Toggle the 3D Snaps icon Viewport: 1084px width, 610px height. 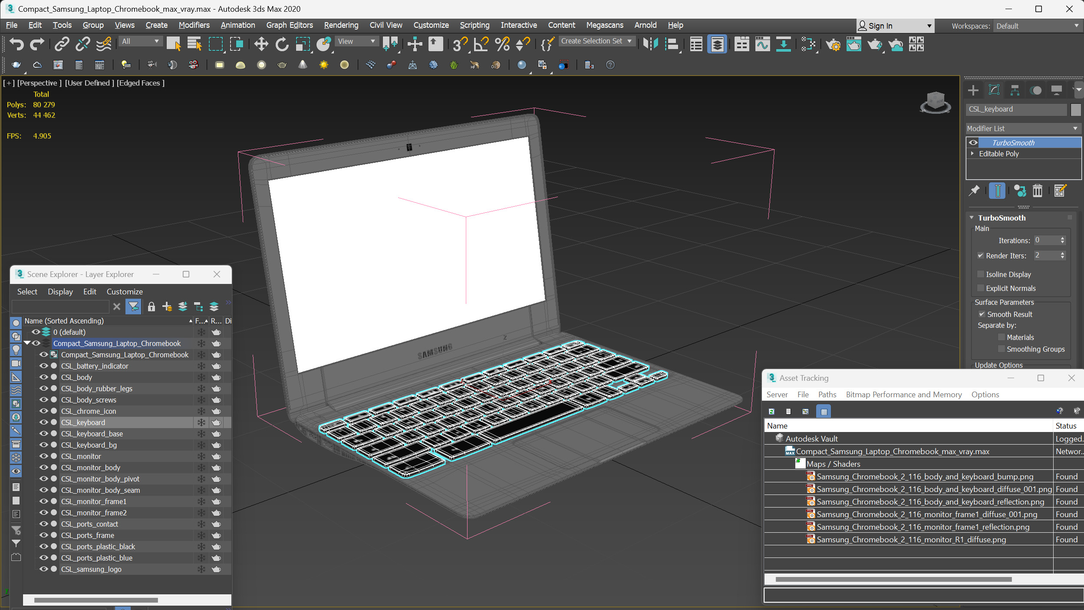(460, 44)
